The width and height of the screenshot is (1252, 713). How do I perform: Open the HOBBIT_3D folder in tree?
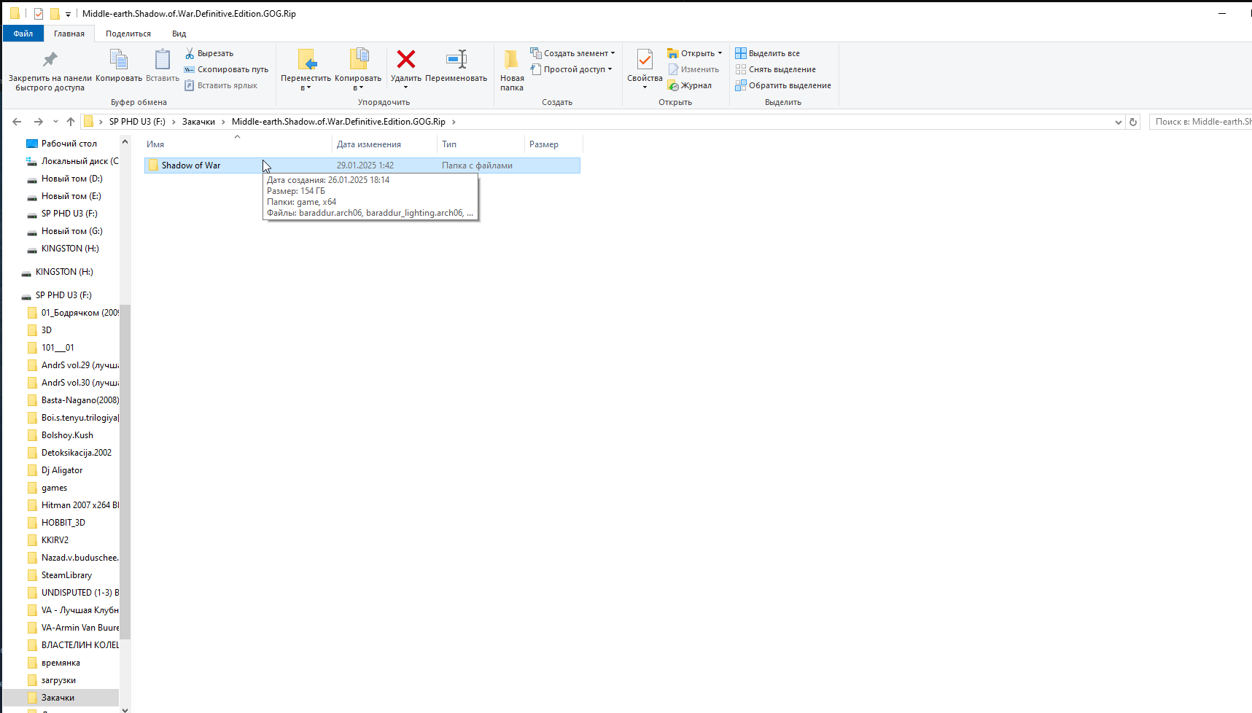click(63, 523)
